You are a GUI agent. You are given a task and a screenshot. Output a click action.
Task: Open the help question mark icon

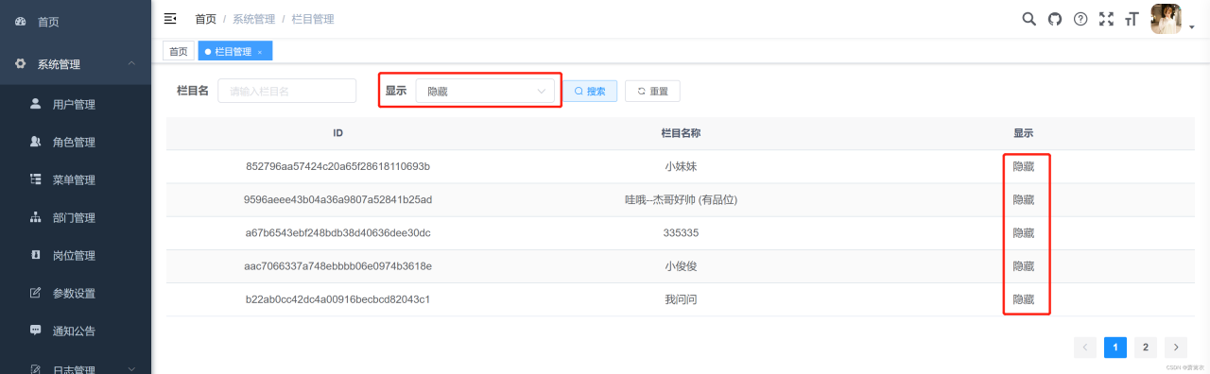(x=1080, y=19)
